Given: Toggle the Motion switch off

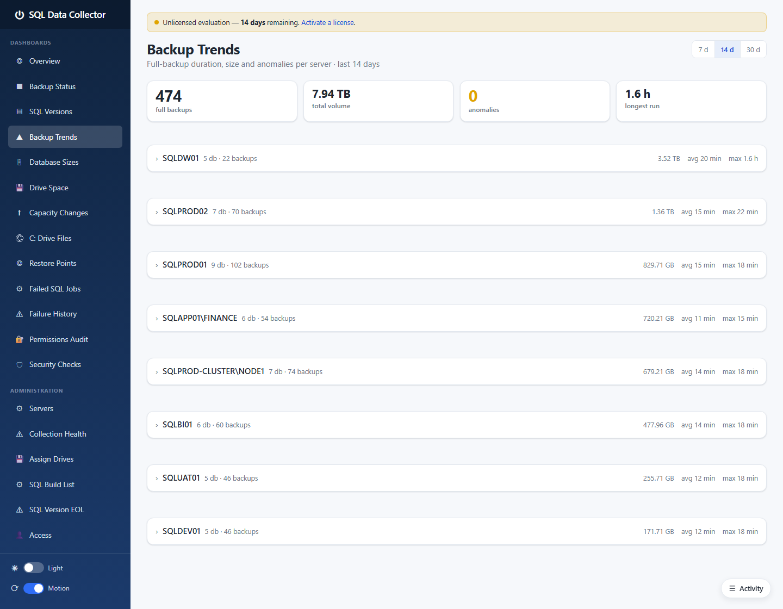Looking at the screenshot, I should 34,588.
